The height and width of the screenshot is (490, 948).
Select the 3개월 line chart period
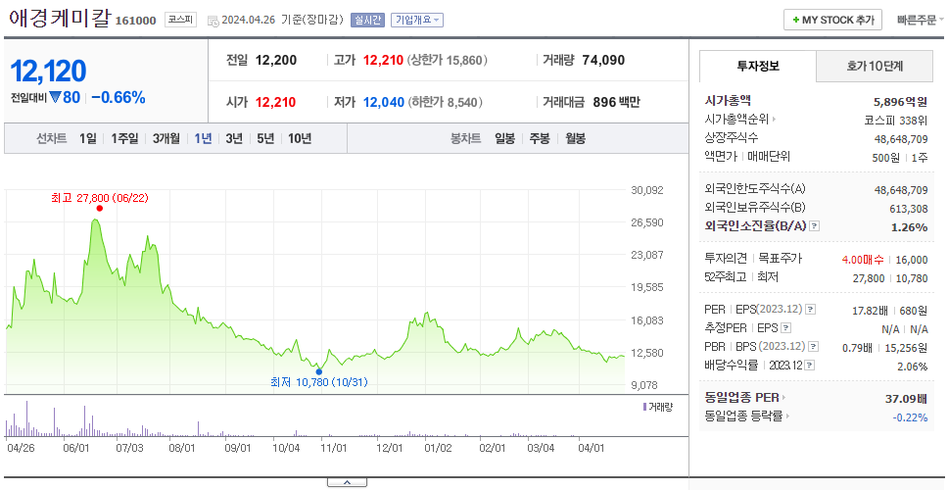(166, 138)
